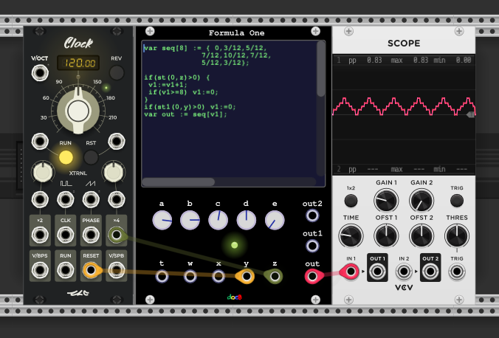Screen dimensions: 499x338
Task: Click the IN 2 jack on Scope
Action: (x=404, y=272)
